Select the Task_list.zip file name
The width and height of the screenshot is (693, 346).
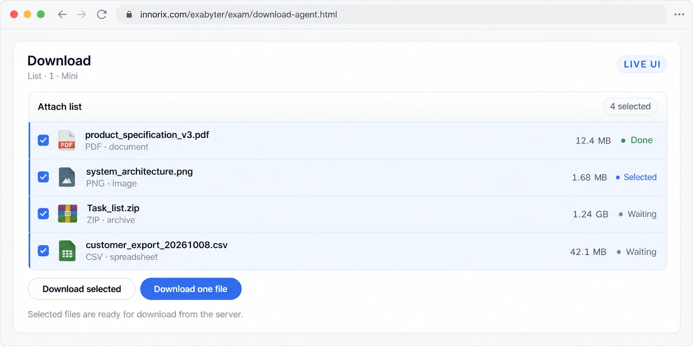pyautogui.click(x=113, y=208)
